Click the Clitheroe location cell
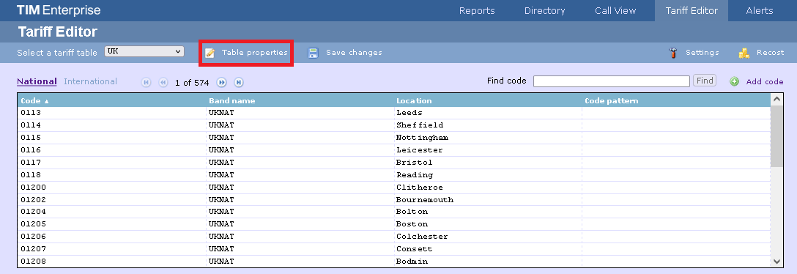Screen dimensions: 797x274 (488, 187)
